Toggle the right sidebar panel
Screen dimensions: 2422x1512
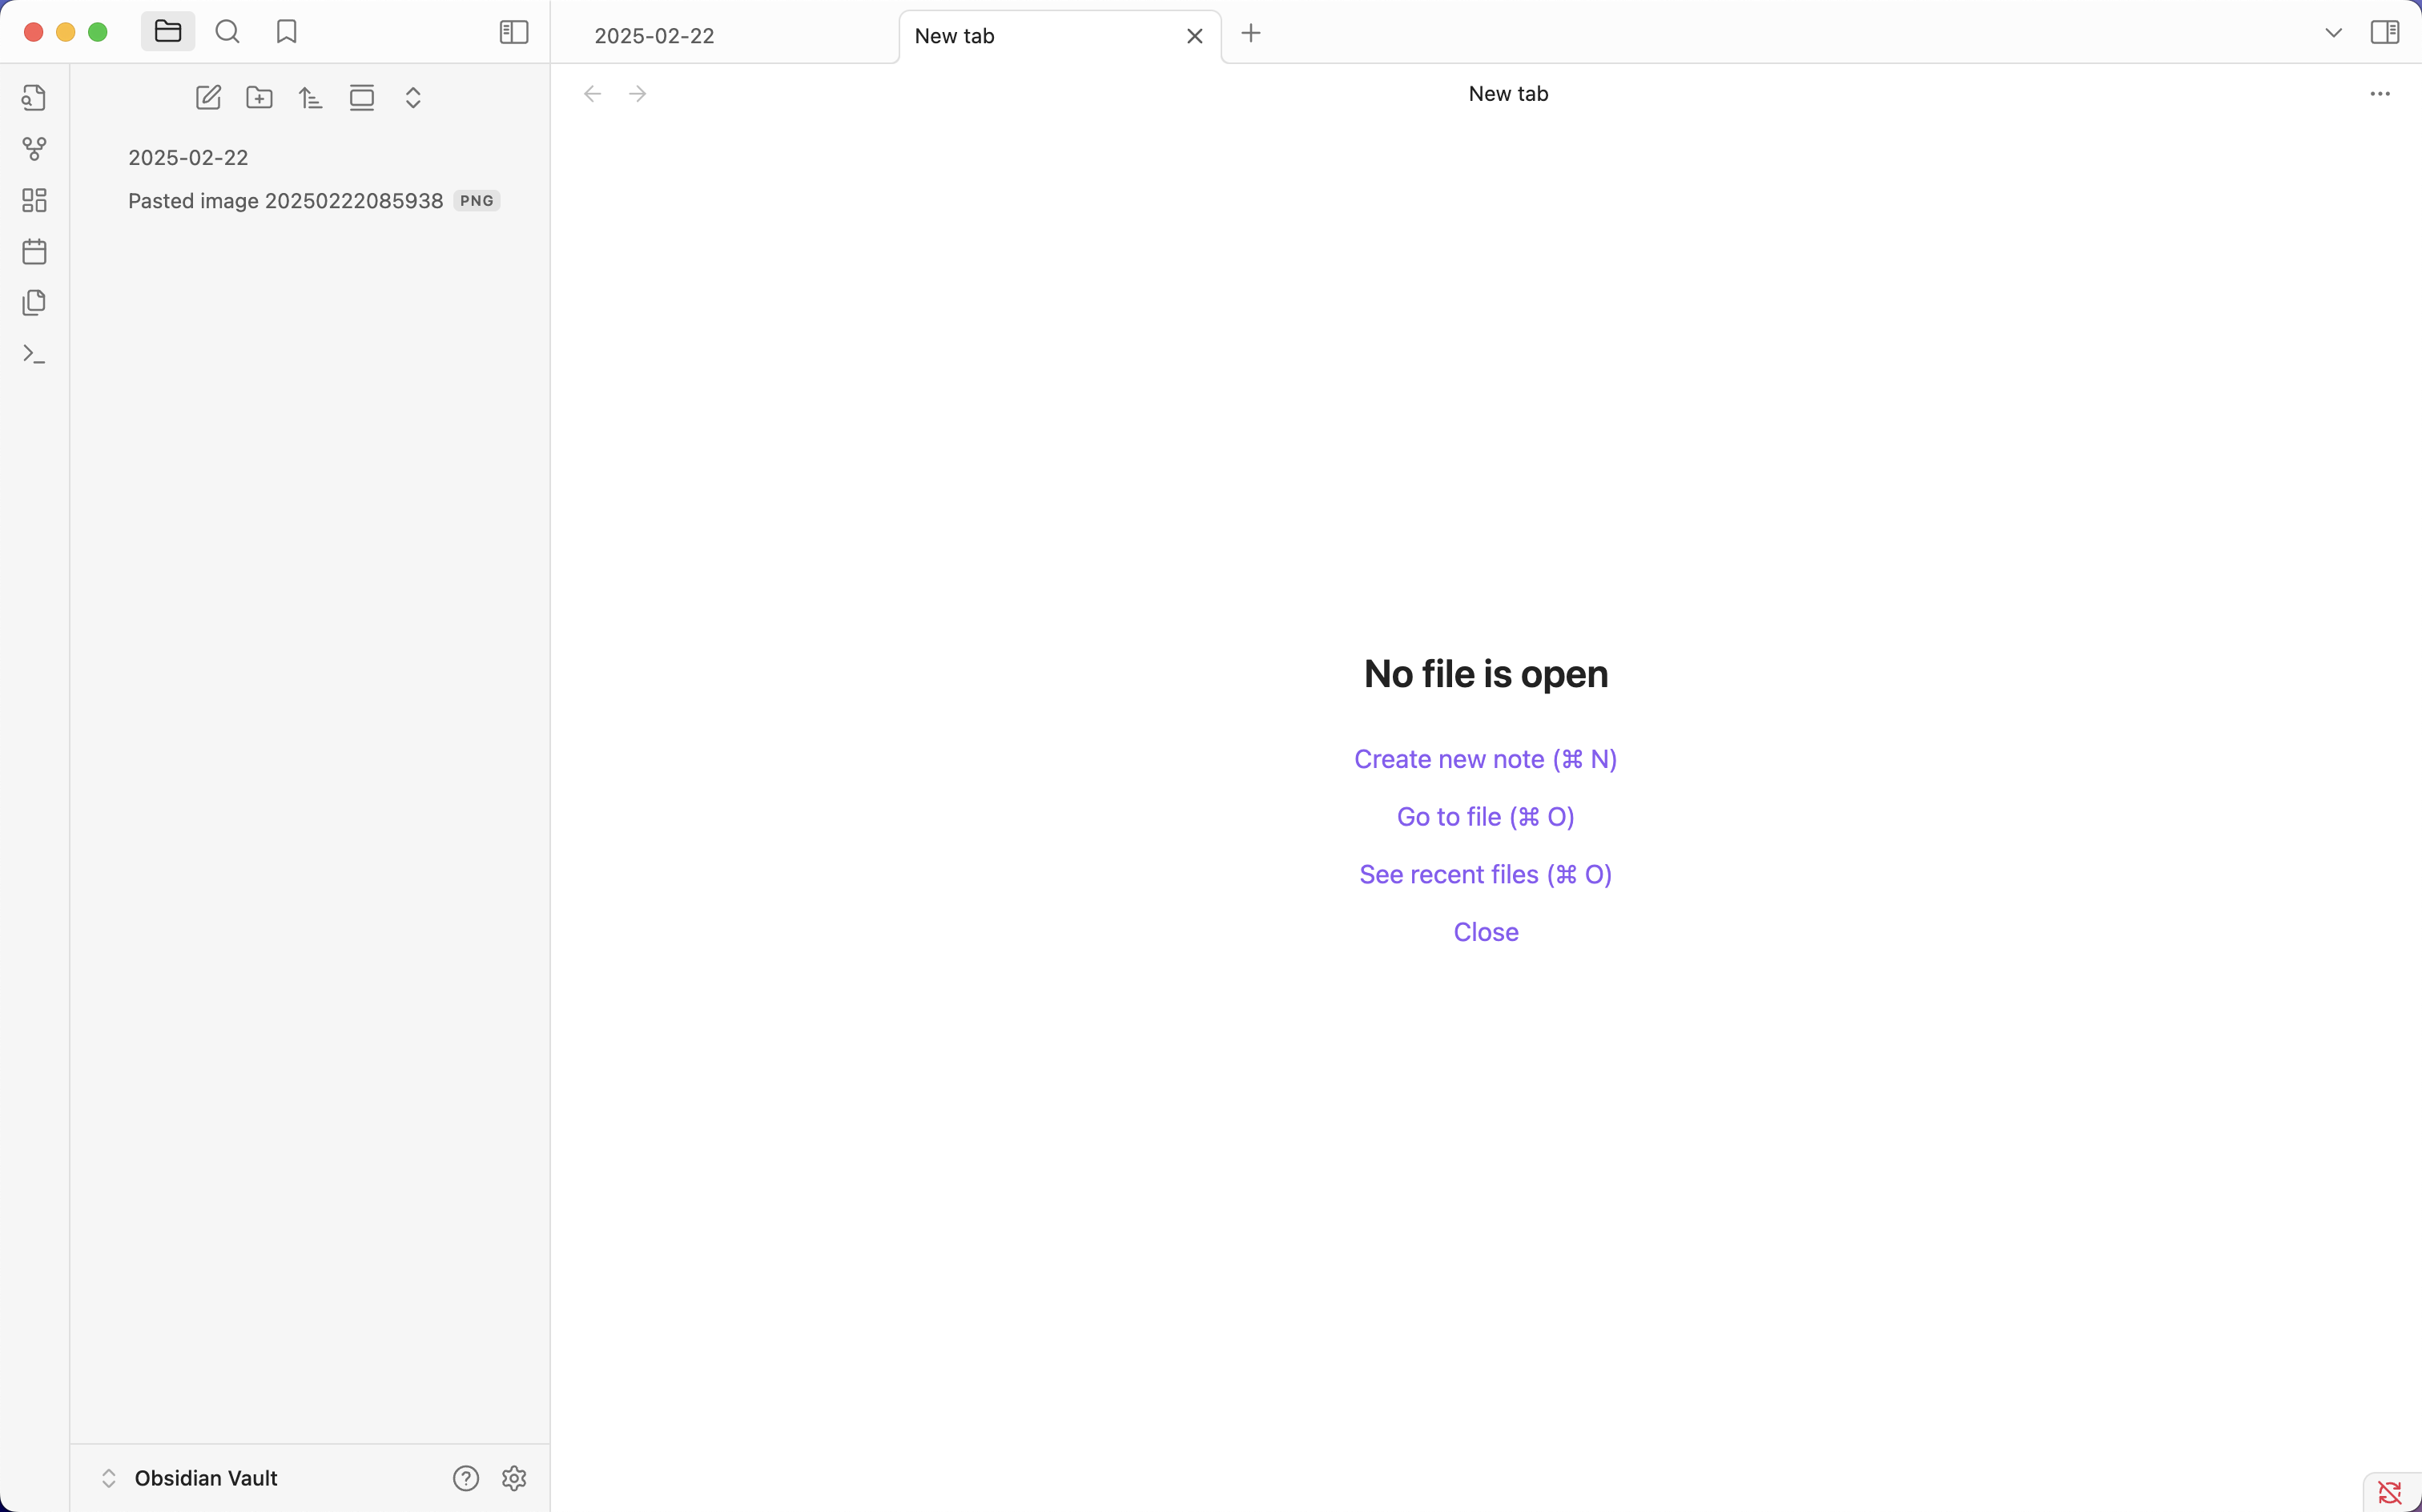tap(2384, 33)
